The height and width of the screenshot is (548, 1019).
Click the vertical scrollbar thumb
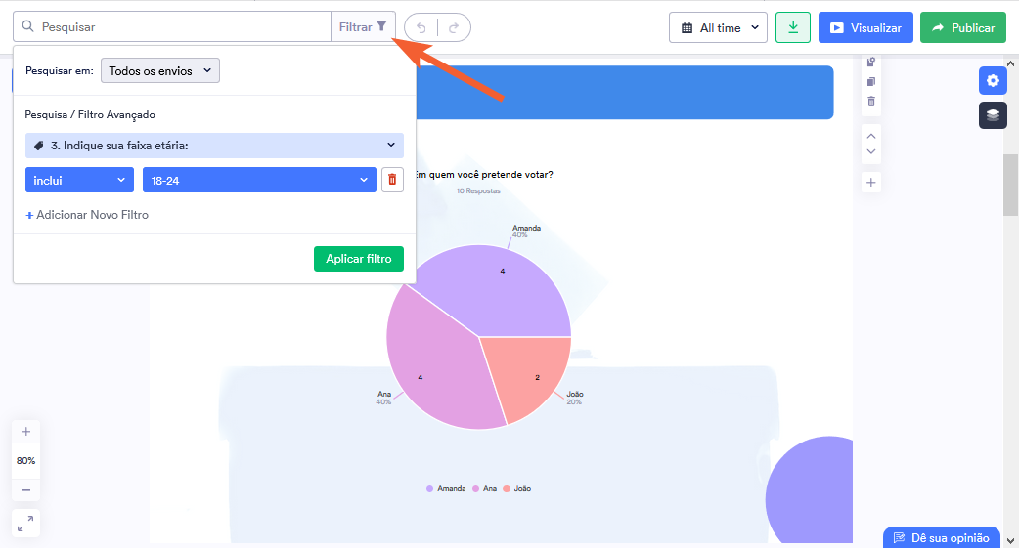tap(1010, 185)
